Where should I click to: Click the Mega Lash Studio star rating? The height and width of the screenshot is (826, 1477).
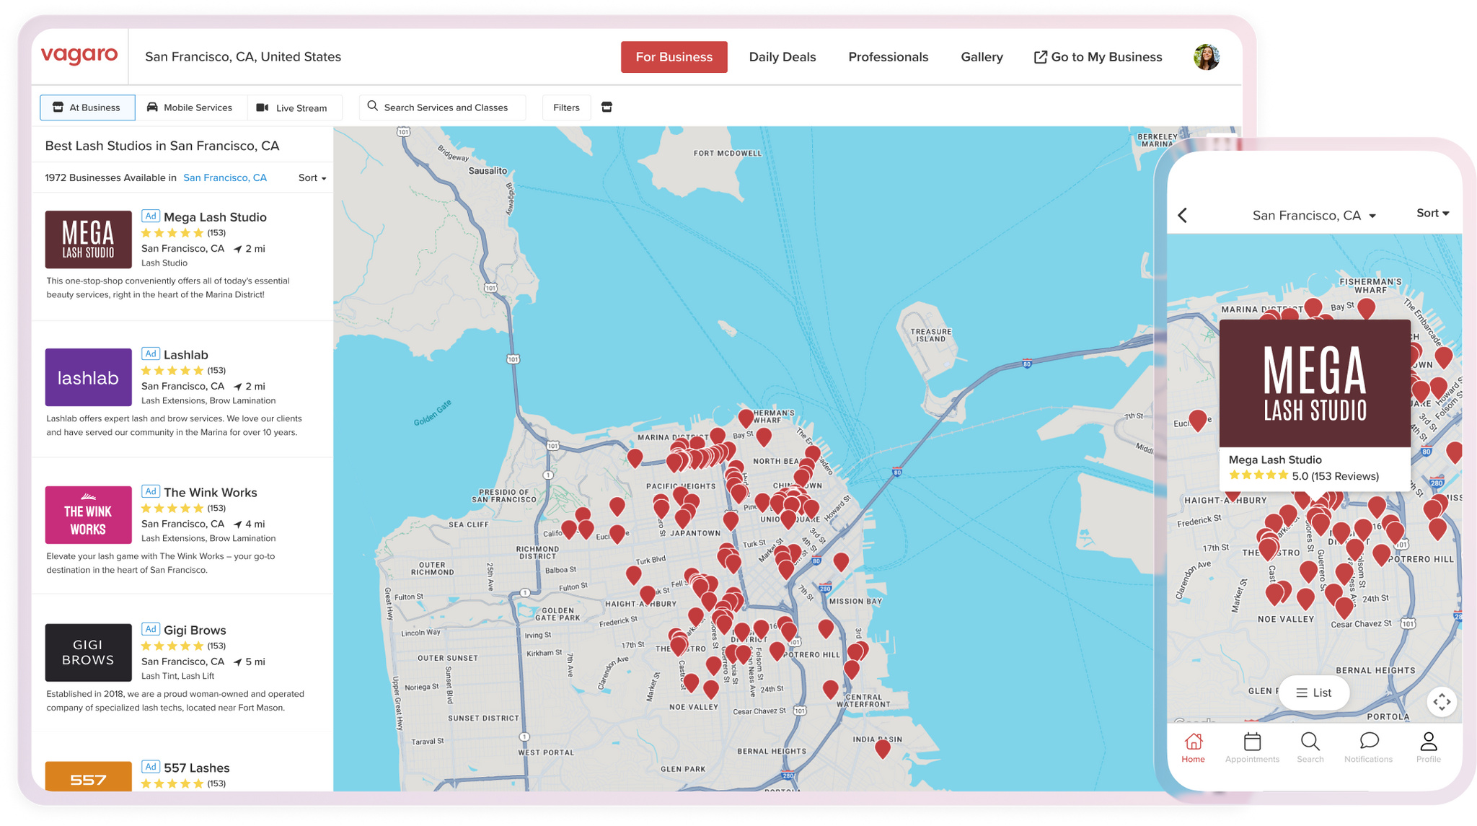(x=172, y=233)
